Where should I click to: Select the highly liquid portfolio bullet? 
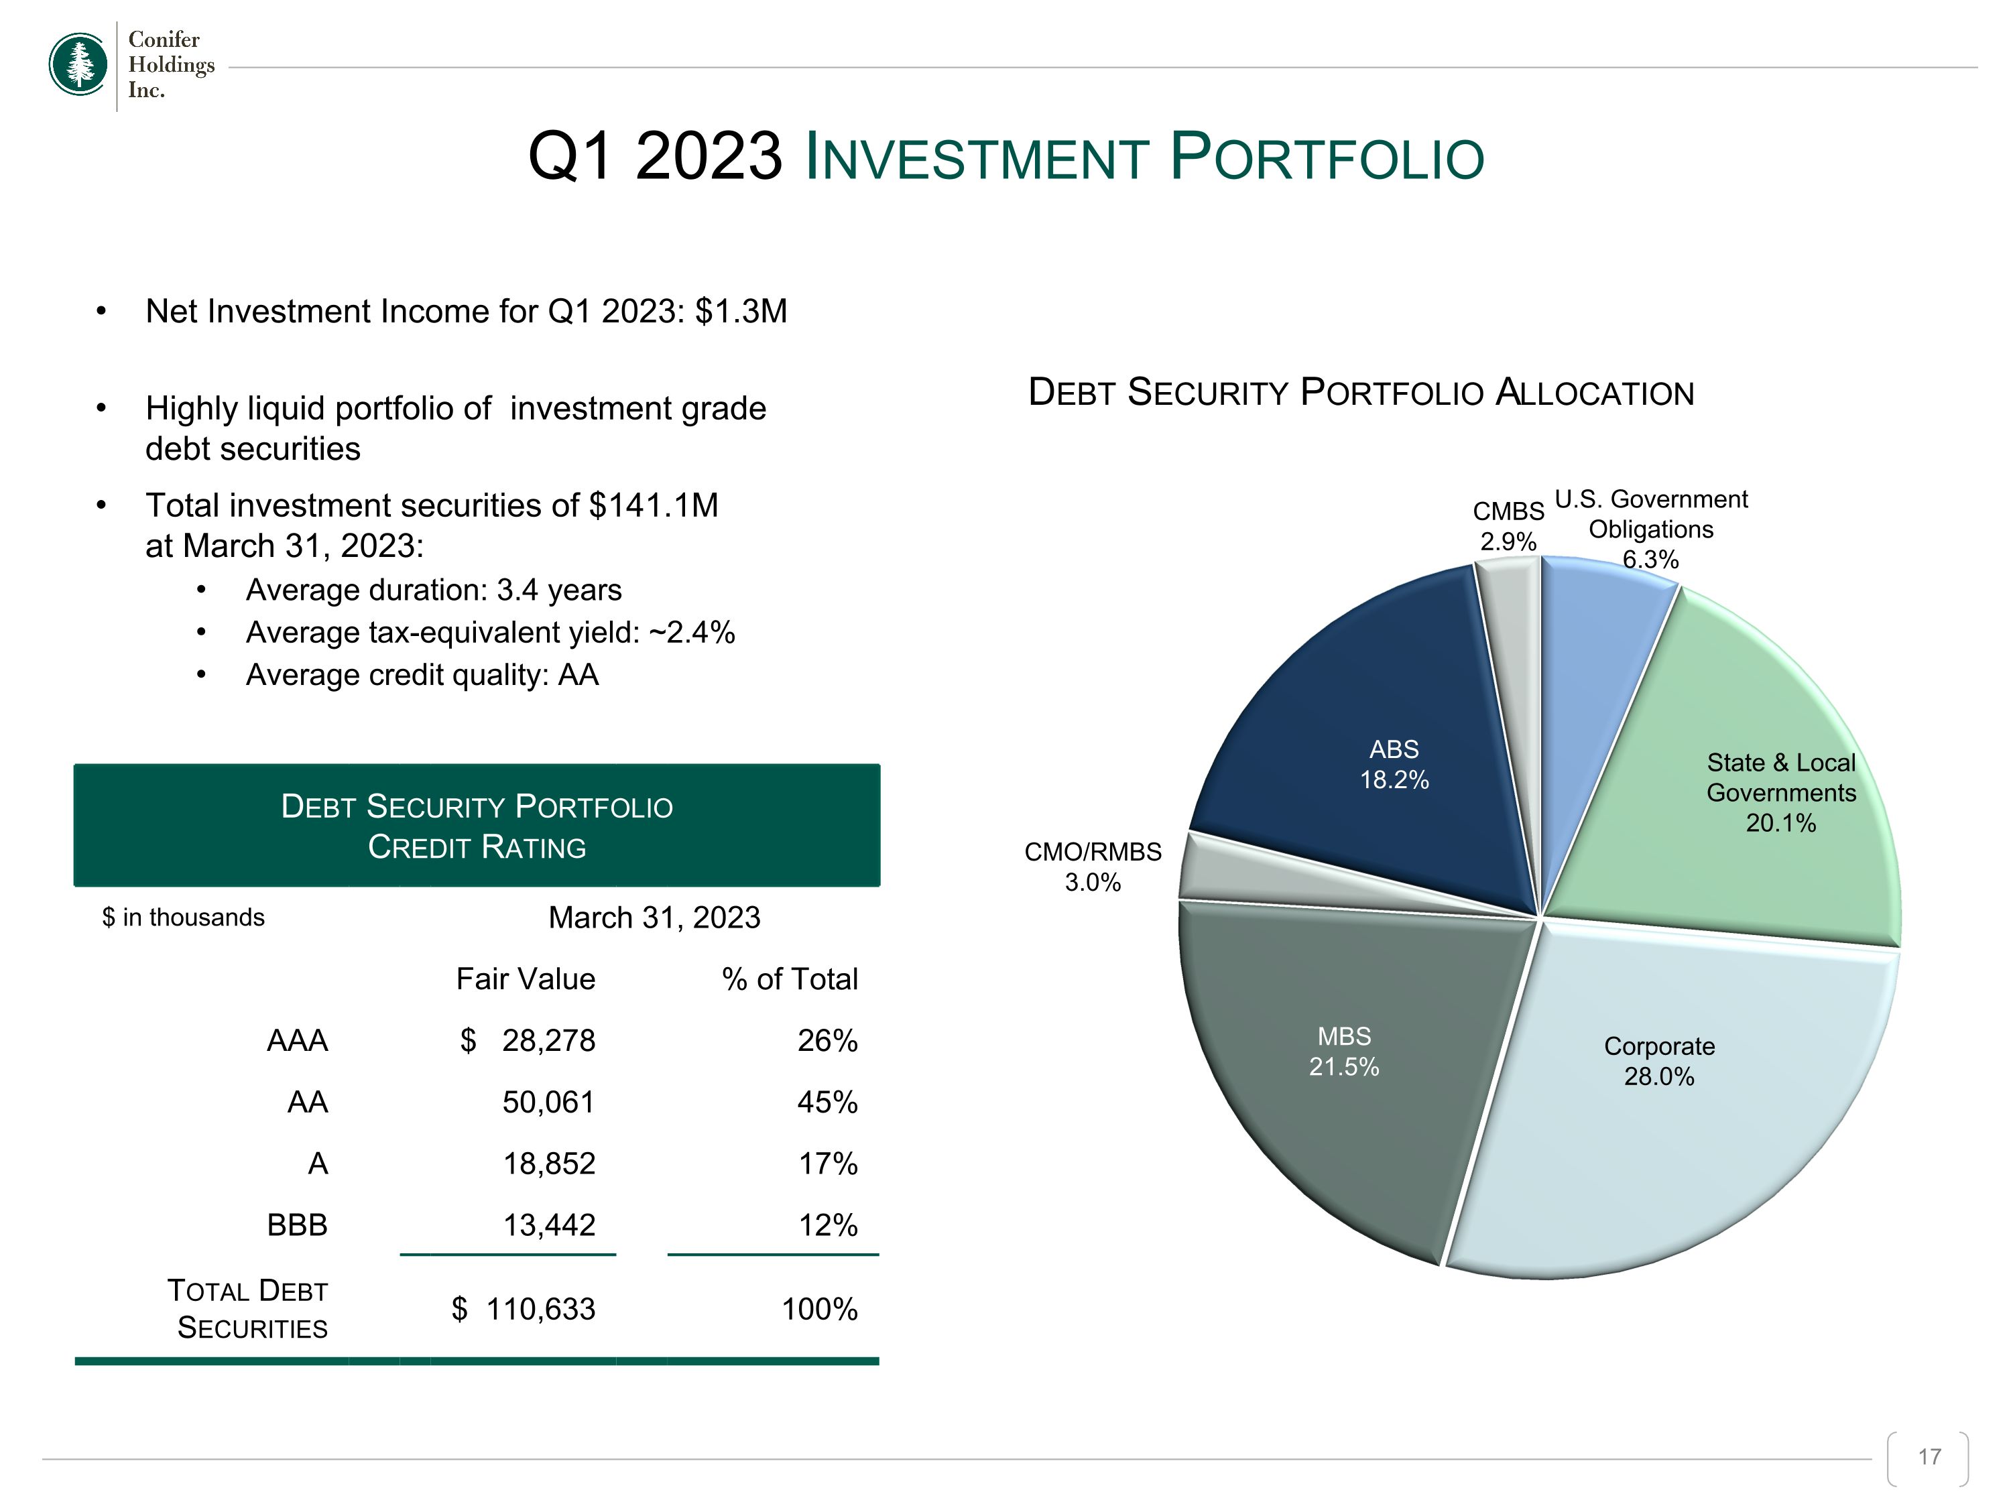pyautogui.click(x=455, y=428)
